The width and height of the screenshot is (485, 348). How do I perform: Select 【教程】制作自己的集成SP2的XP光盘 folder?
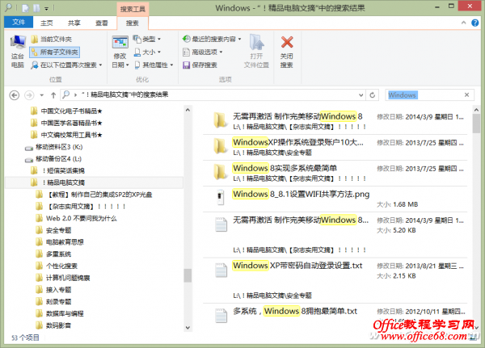95,195
